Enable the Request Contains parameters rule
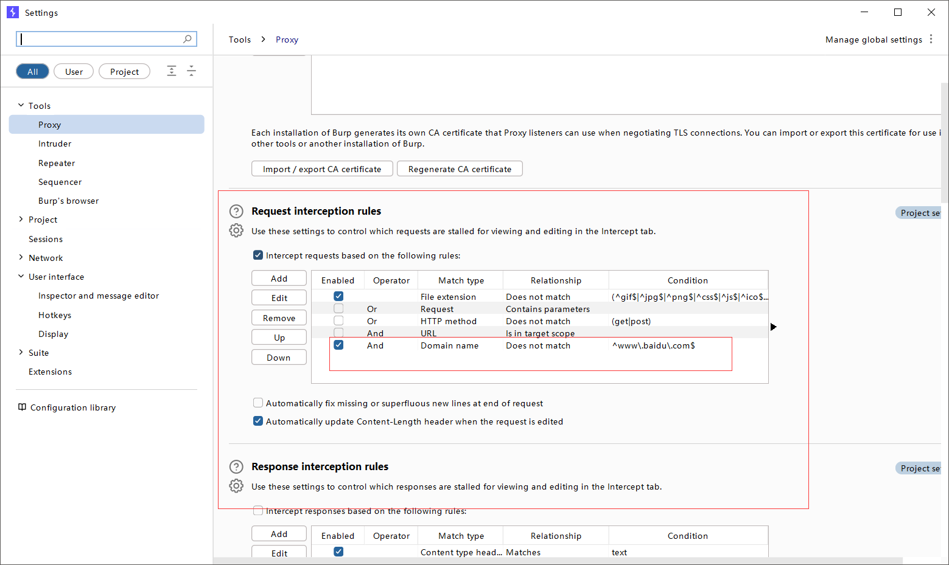Screen dimensions: 949x565 [x=338, y=308]
